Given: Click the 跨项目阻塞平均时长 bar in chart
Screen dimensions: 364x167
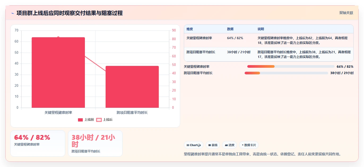Looking at the screenshot, I should (132, 87).
